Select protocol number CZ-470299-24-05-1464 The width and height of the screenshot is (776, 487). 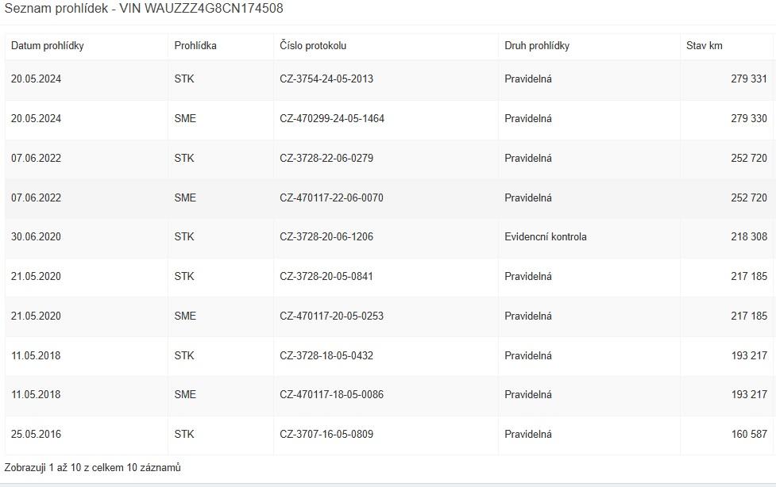[x=331, y=119]
